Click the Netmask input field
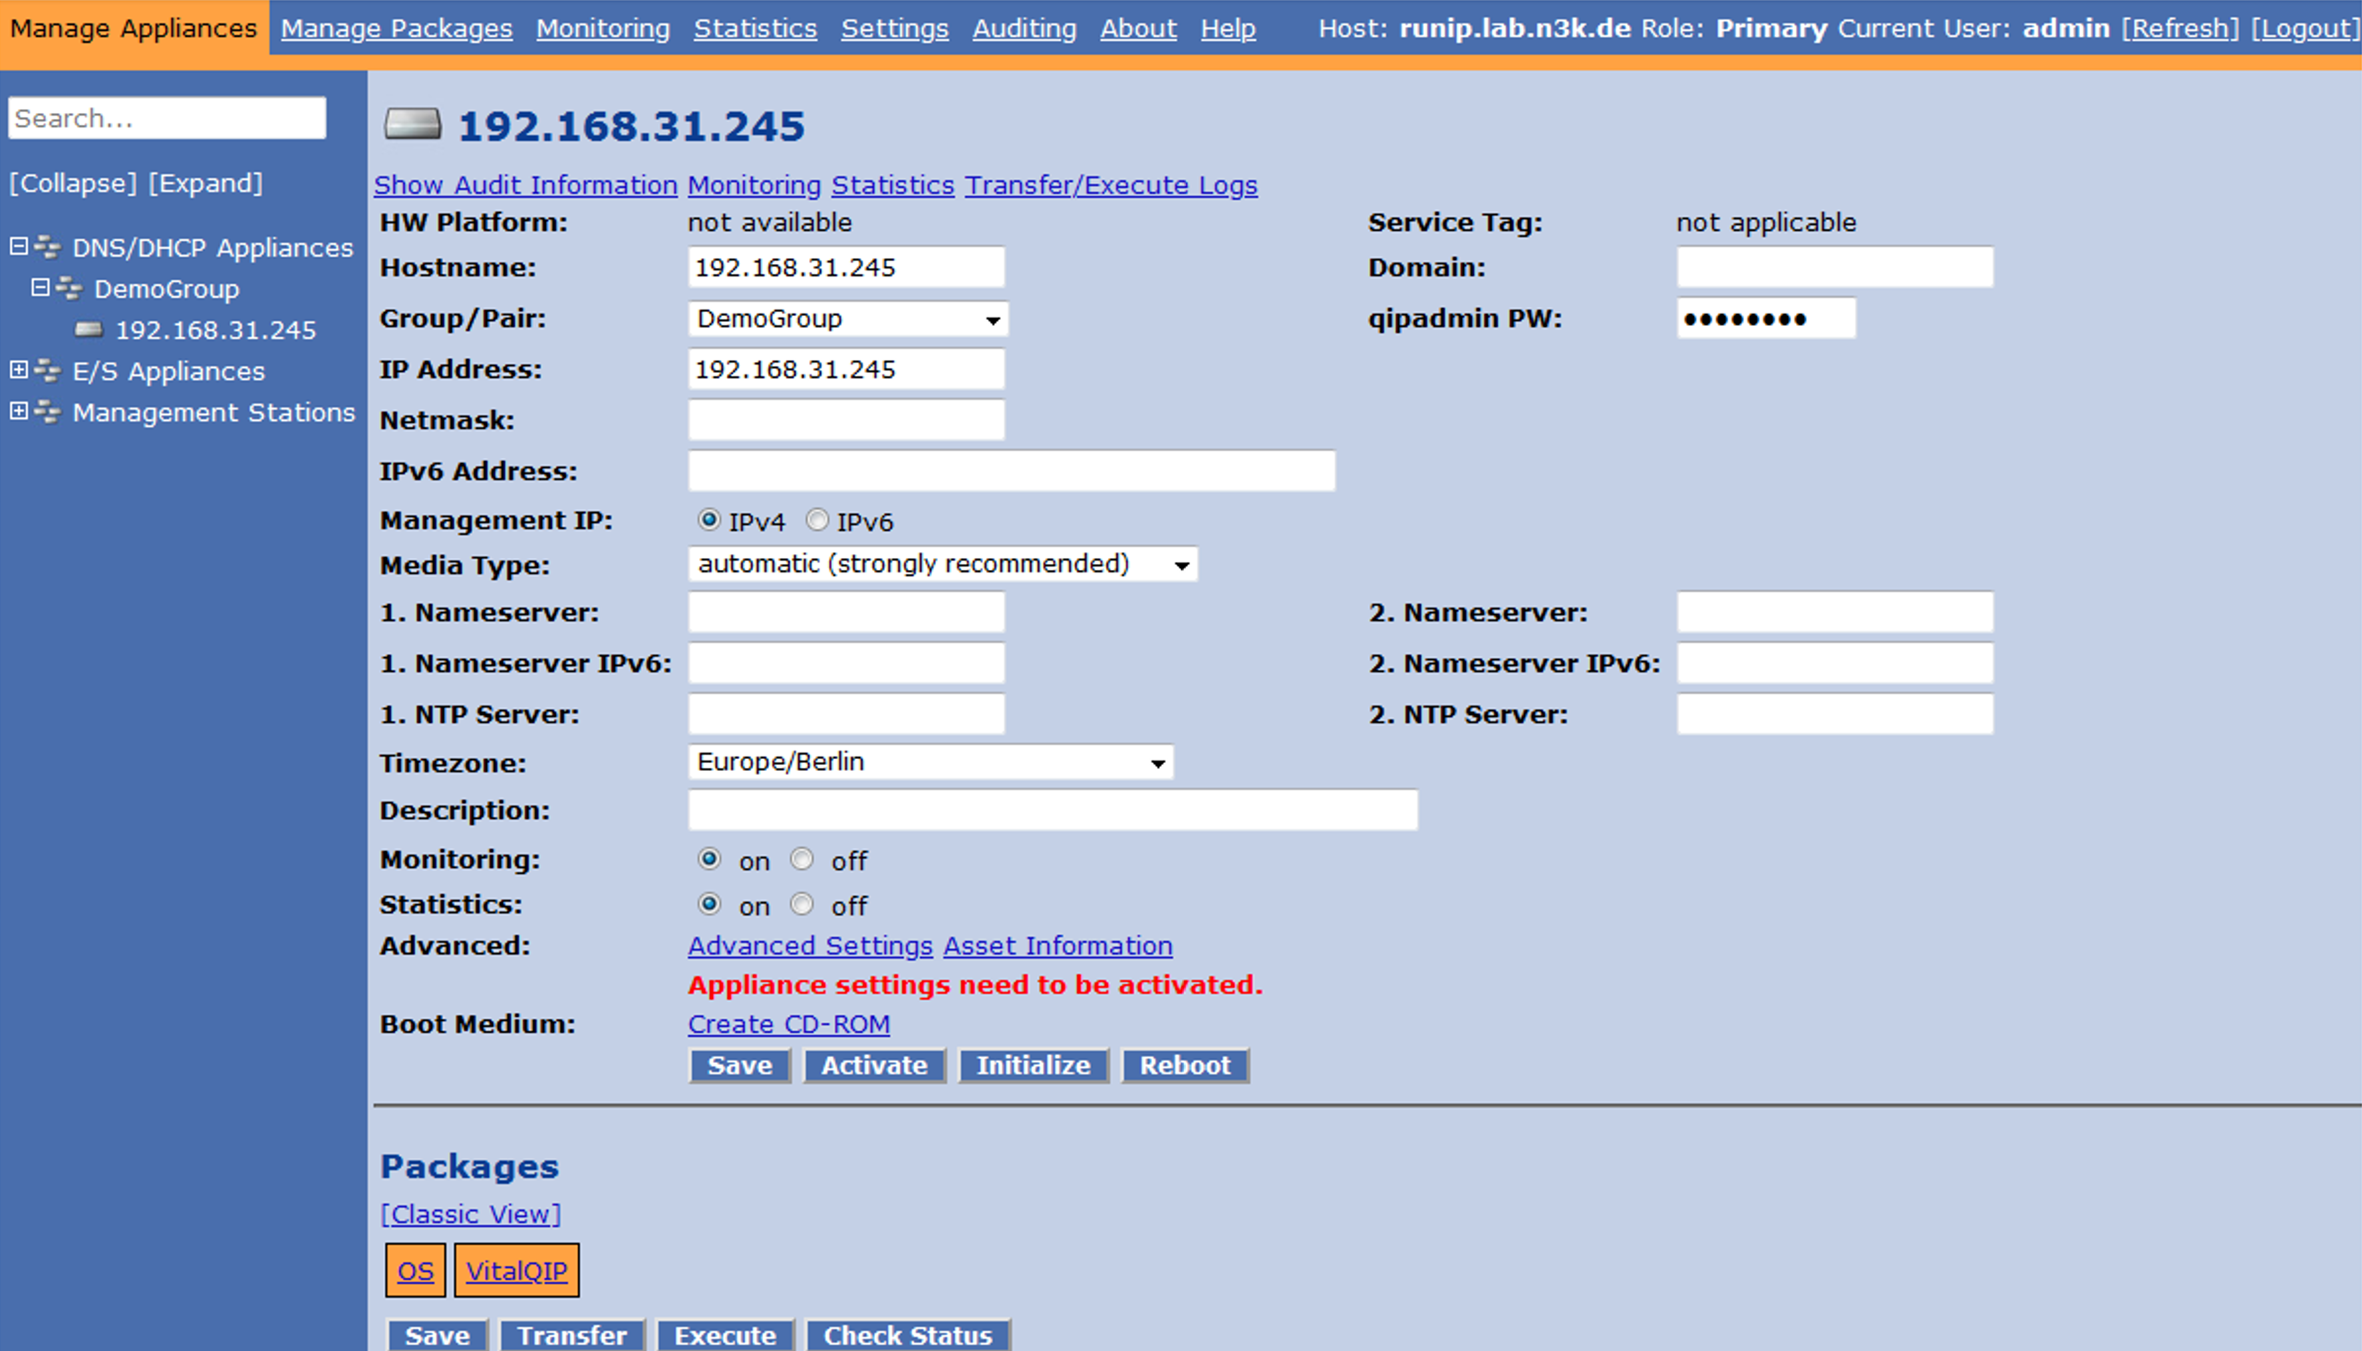This screenshot has height=1351, width=2362. (846, 420)
